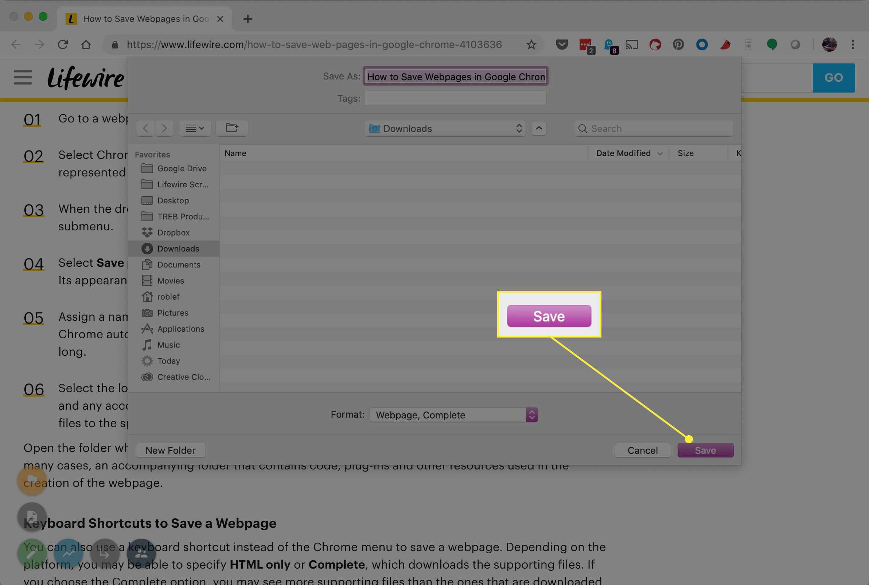
Task: Click the new folder toolbar icon
Action: point(232,128)
